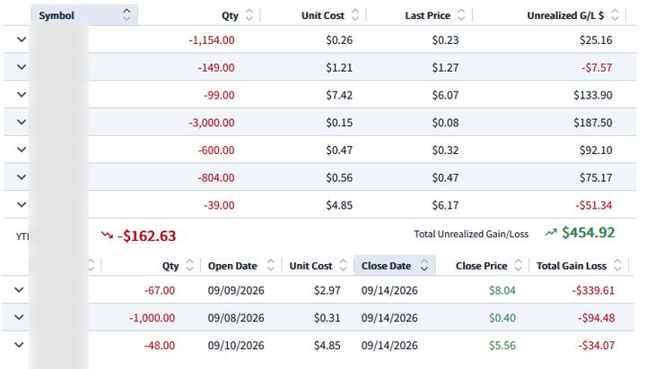Select the $75.17 unrealized gain value

pyautogui.click(x=596, y=177)
